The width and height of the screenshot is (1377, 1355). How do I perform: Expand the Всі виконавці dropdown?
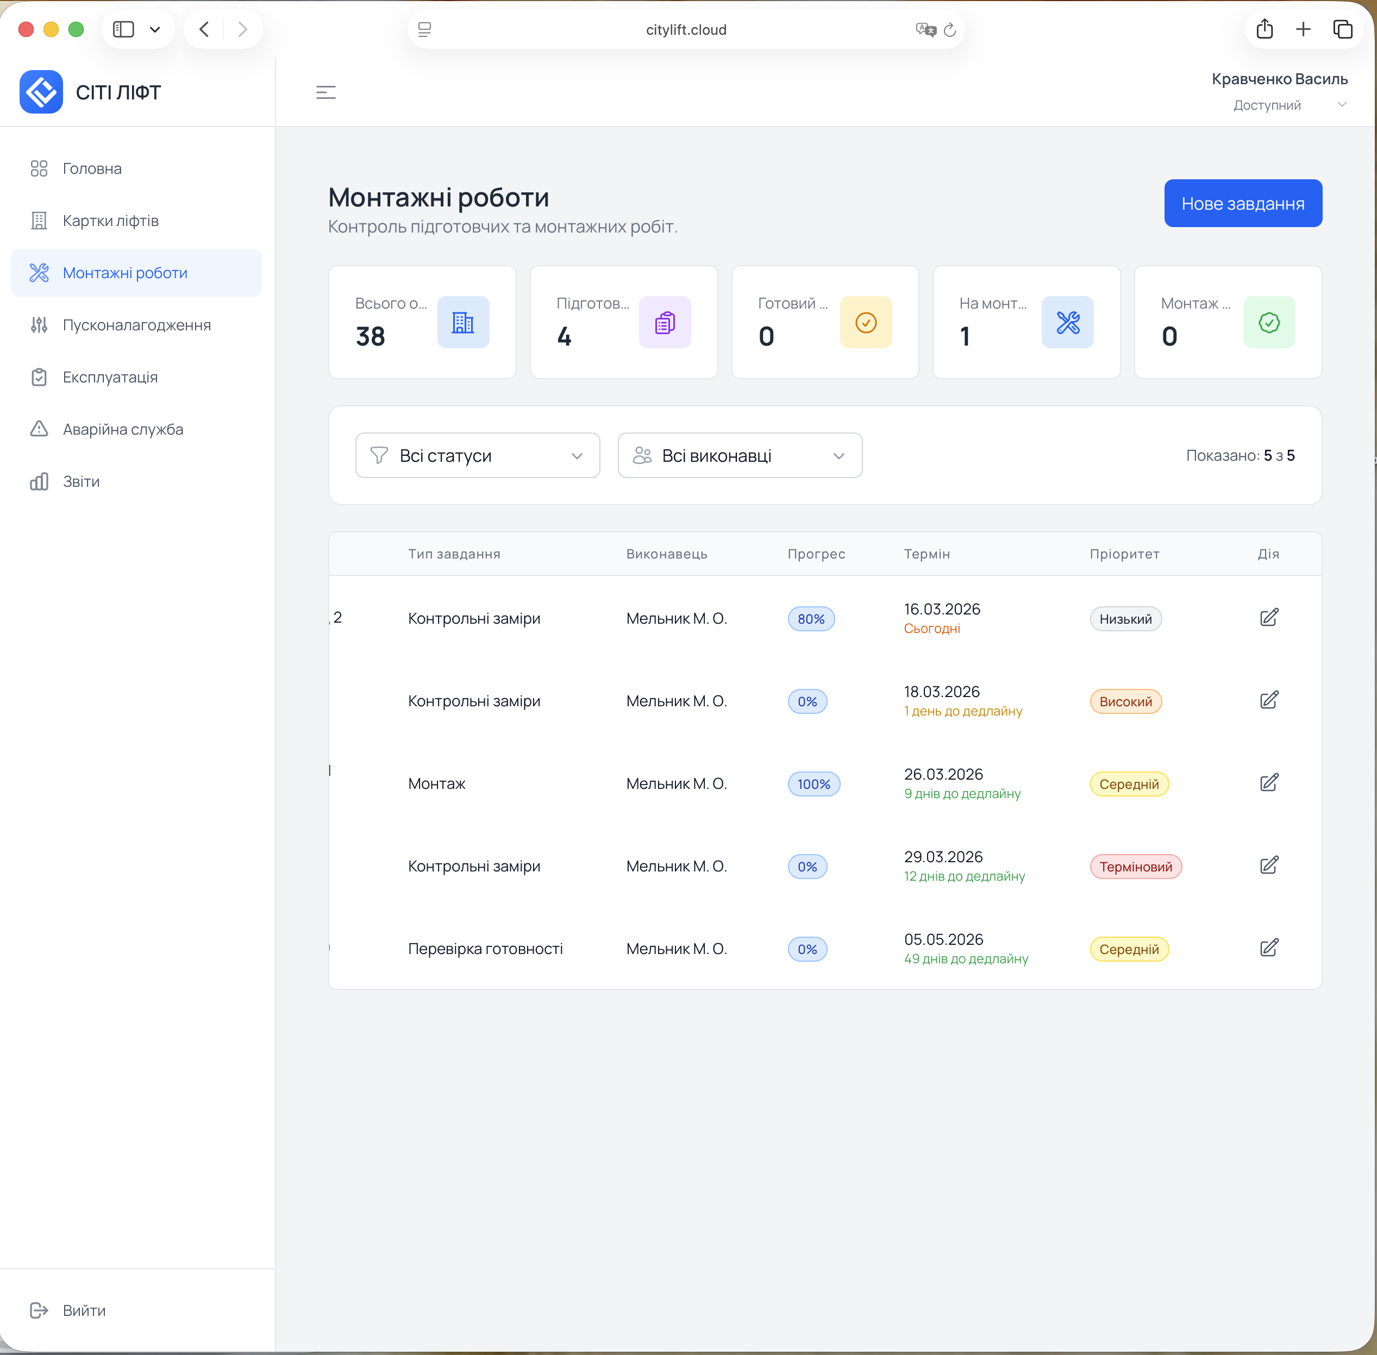click(x=740, y=455)
